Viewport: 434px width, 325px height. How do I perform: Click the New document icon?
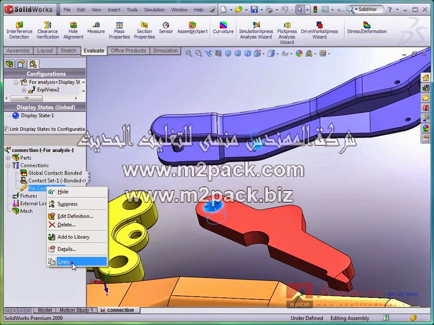(x=224, y=9)
